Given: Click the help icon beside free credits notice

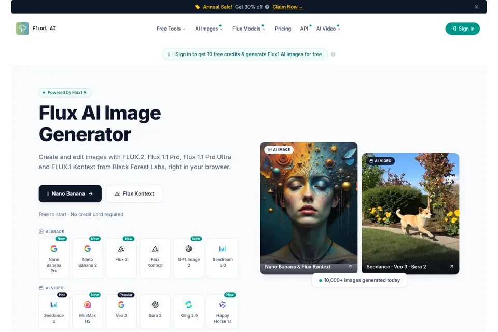Looking at the screenshot, I should (x=333, y=54).
